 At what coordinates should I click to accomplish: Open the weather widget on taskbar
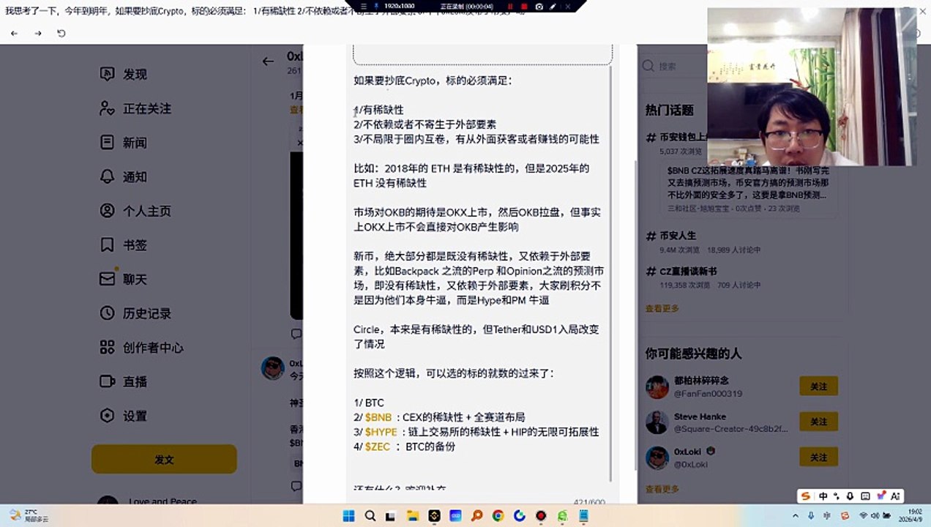30,515
